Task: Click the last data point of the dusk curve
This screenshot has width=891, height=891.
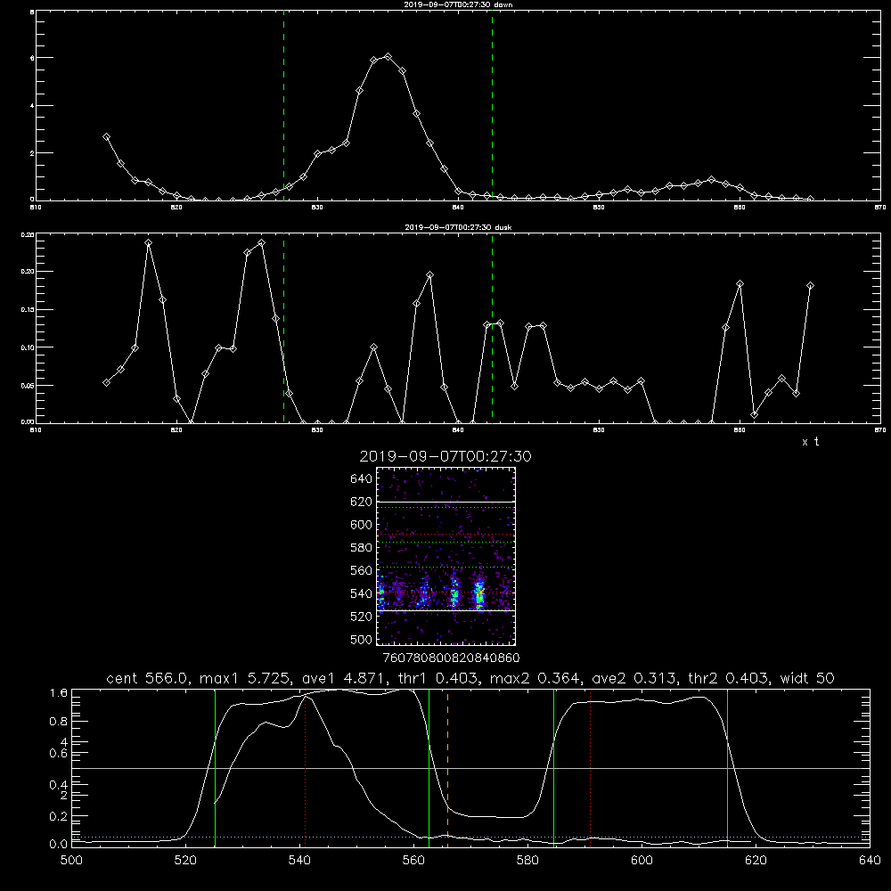Action: [810, 286]
